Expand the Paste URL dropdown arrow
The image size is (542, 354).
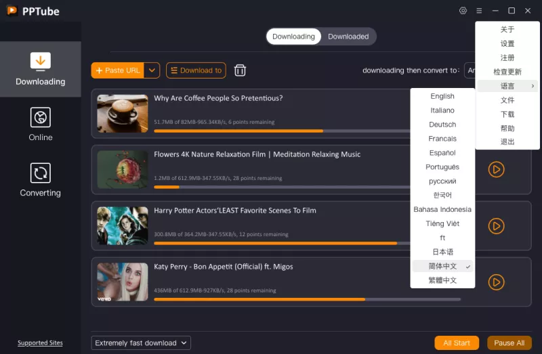coord(152,70)
